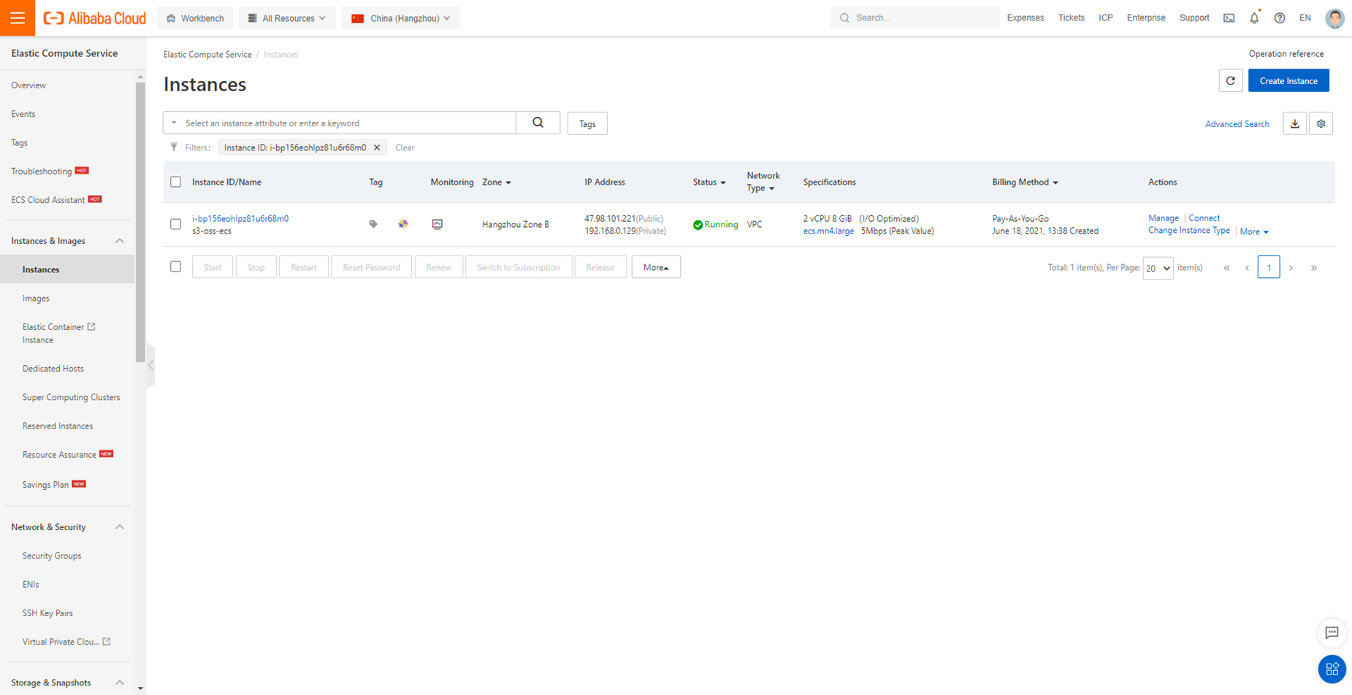Open Expenses in the top bar
This screenshot has width=1352, height=695.
pyautogui.click(x=1026, y=18)
